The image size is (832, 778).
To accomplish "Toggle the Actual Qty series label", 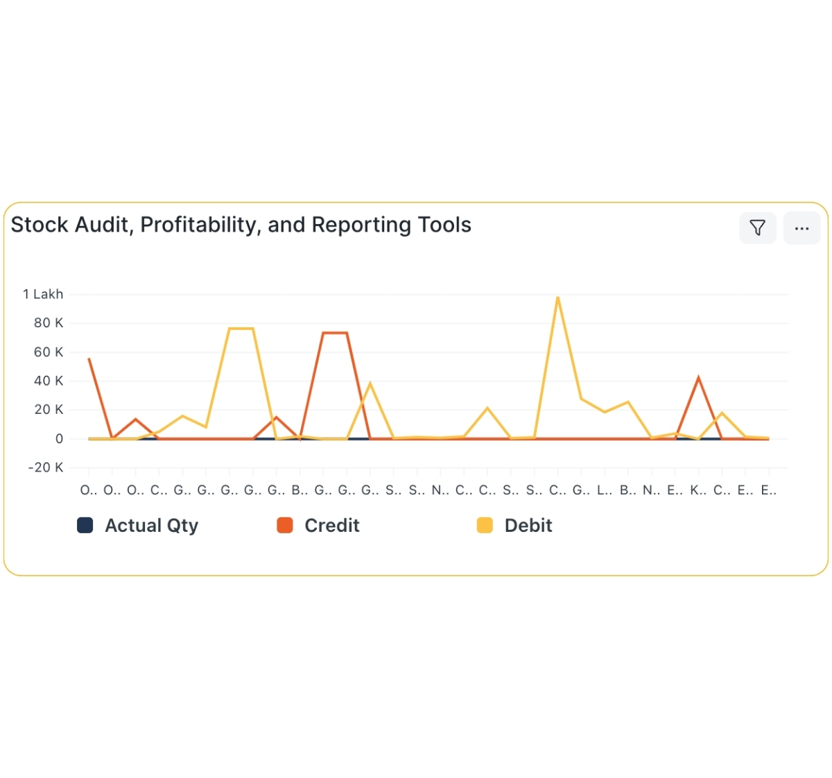I will 151,526.
